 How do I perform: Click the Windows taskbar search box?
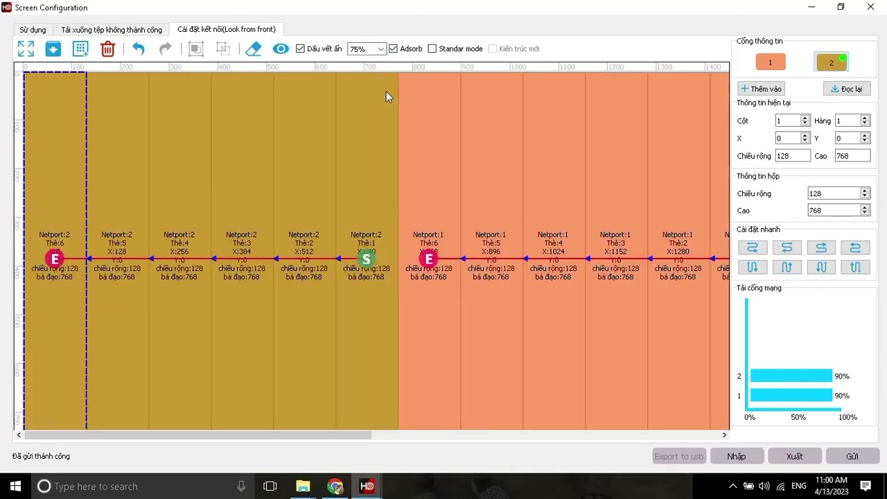[x=142, y=487]
